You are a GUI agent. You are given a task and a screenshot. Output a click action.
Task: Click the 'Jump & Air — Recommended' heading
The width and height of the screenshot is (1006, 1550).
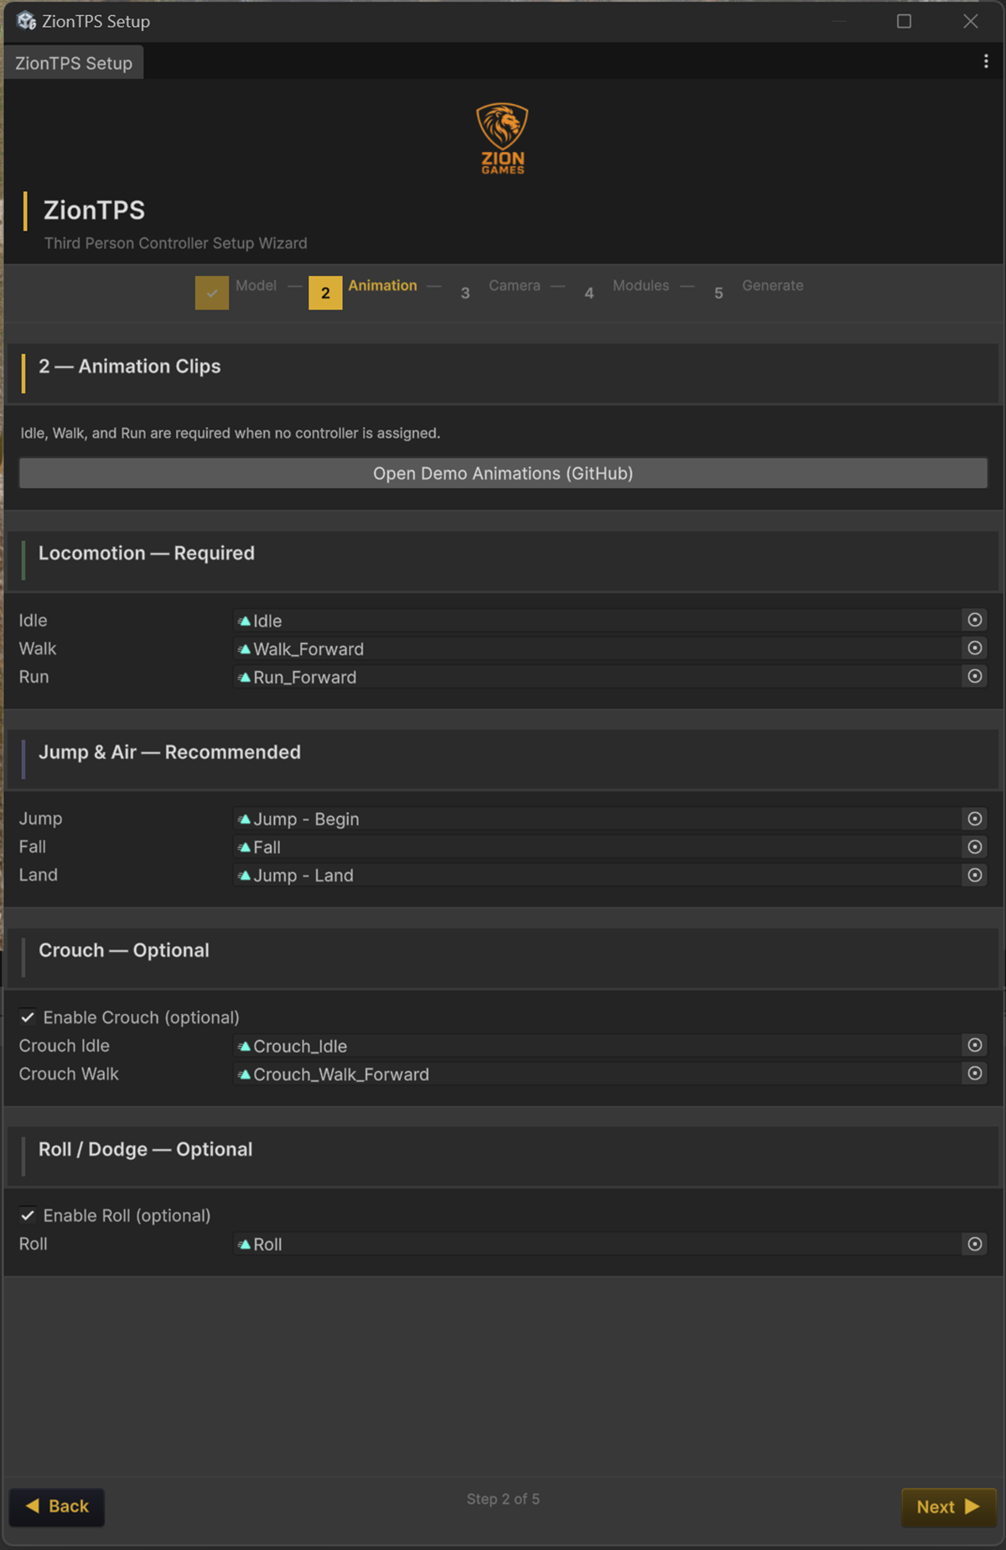coord(169,752)
